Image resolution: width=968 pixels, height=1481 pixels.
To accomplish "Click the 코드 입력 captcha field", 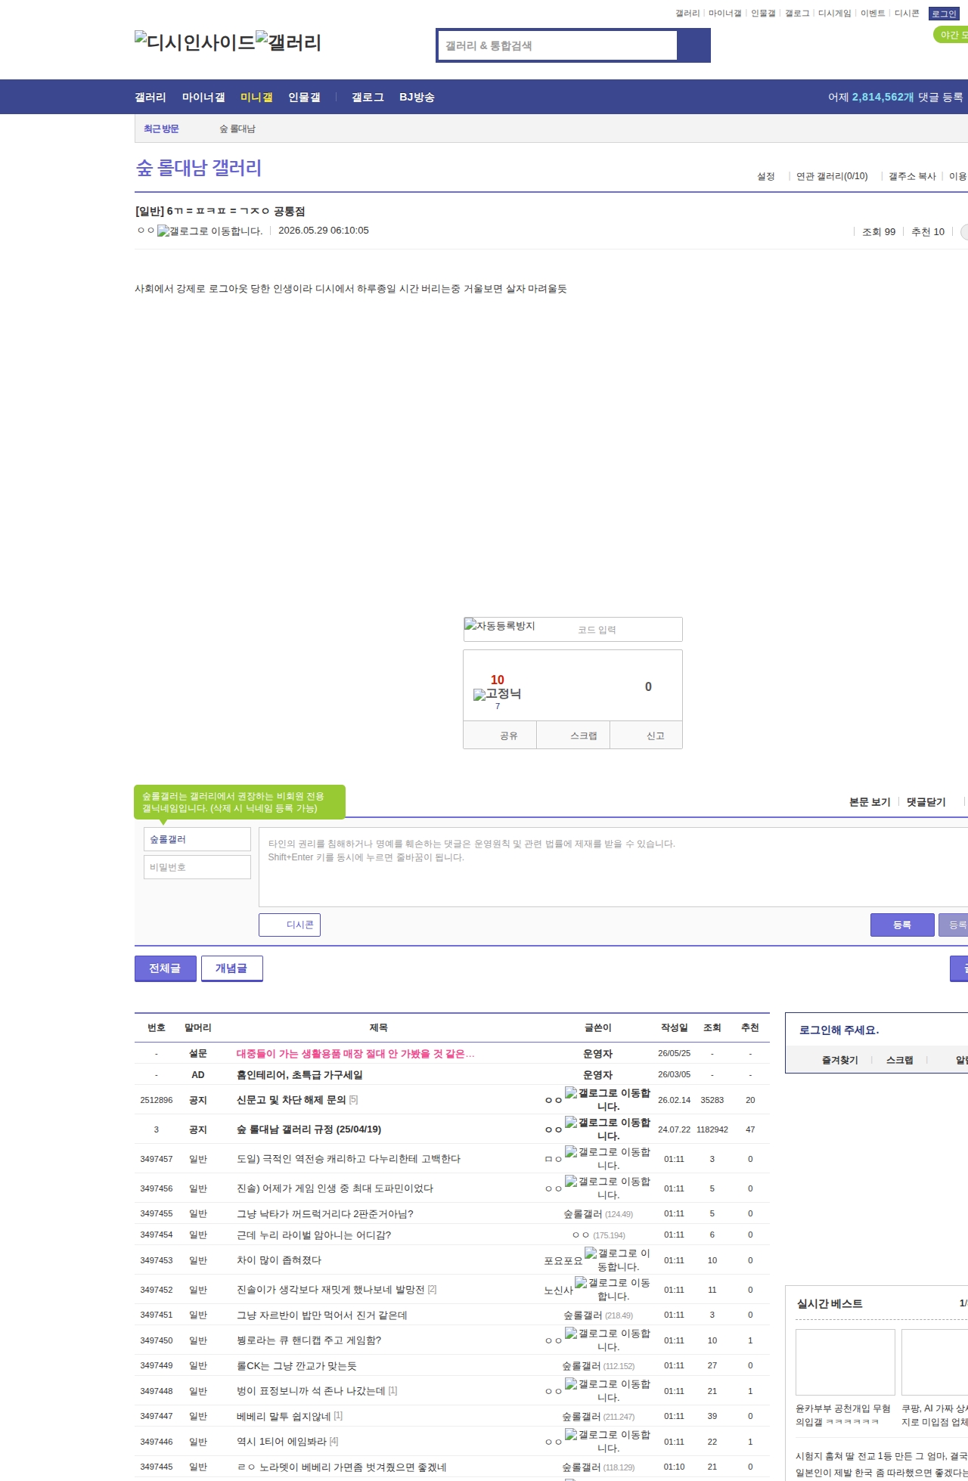I will (x=627, y=630).
